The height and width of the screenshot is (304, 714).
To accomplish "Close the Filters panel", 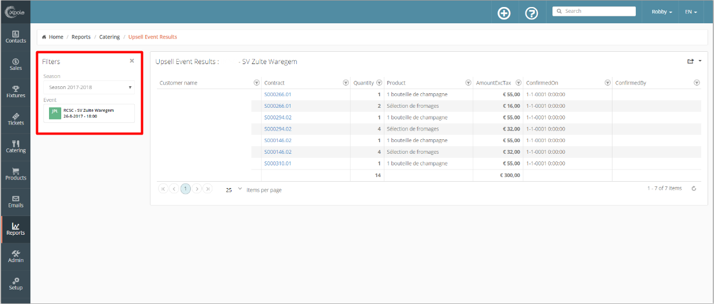I will click(132, 61).
